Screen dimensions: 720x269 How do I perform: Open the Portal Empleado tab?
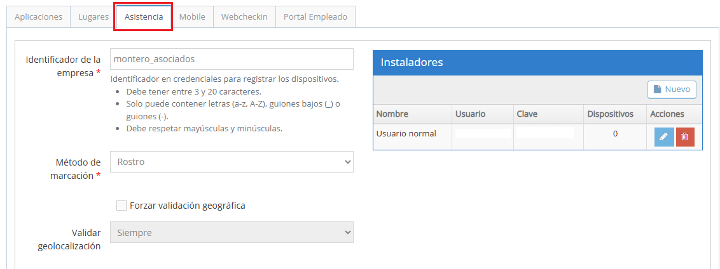[x=315, y=17]
